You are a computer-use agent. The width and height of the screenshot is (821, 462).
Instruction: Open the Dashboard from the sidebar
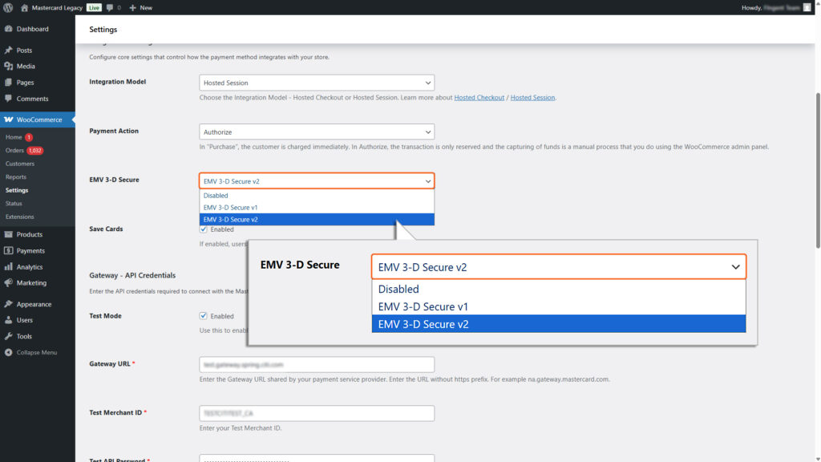point(9,29)
